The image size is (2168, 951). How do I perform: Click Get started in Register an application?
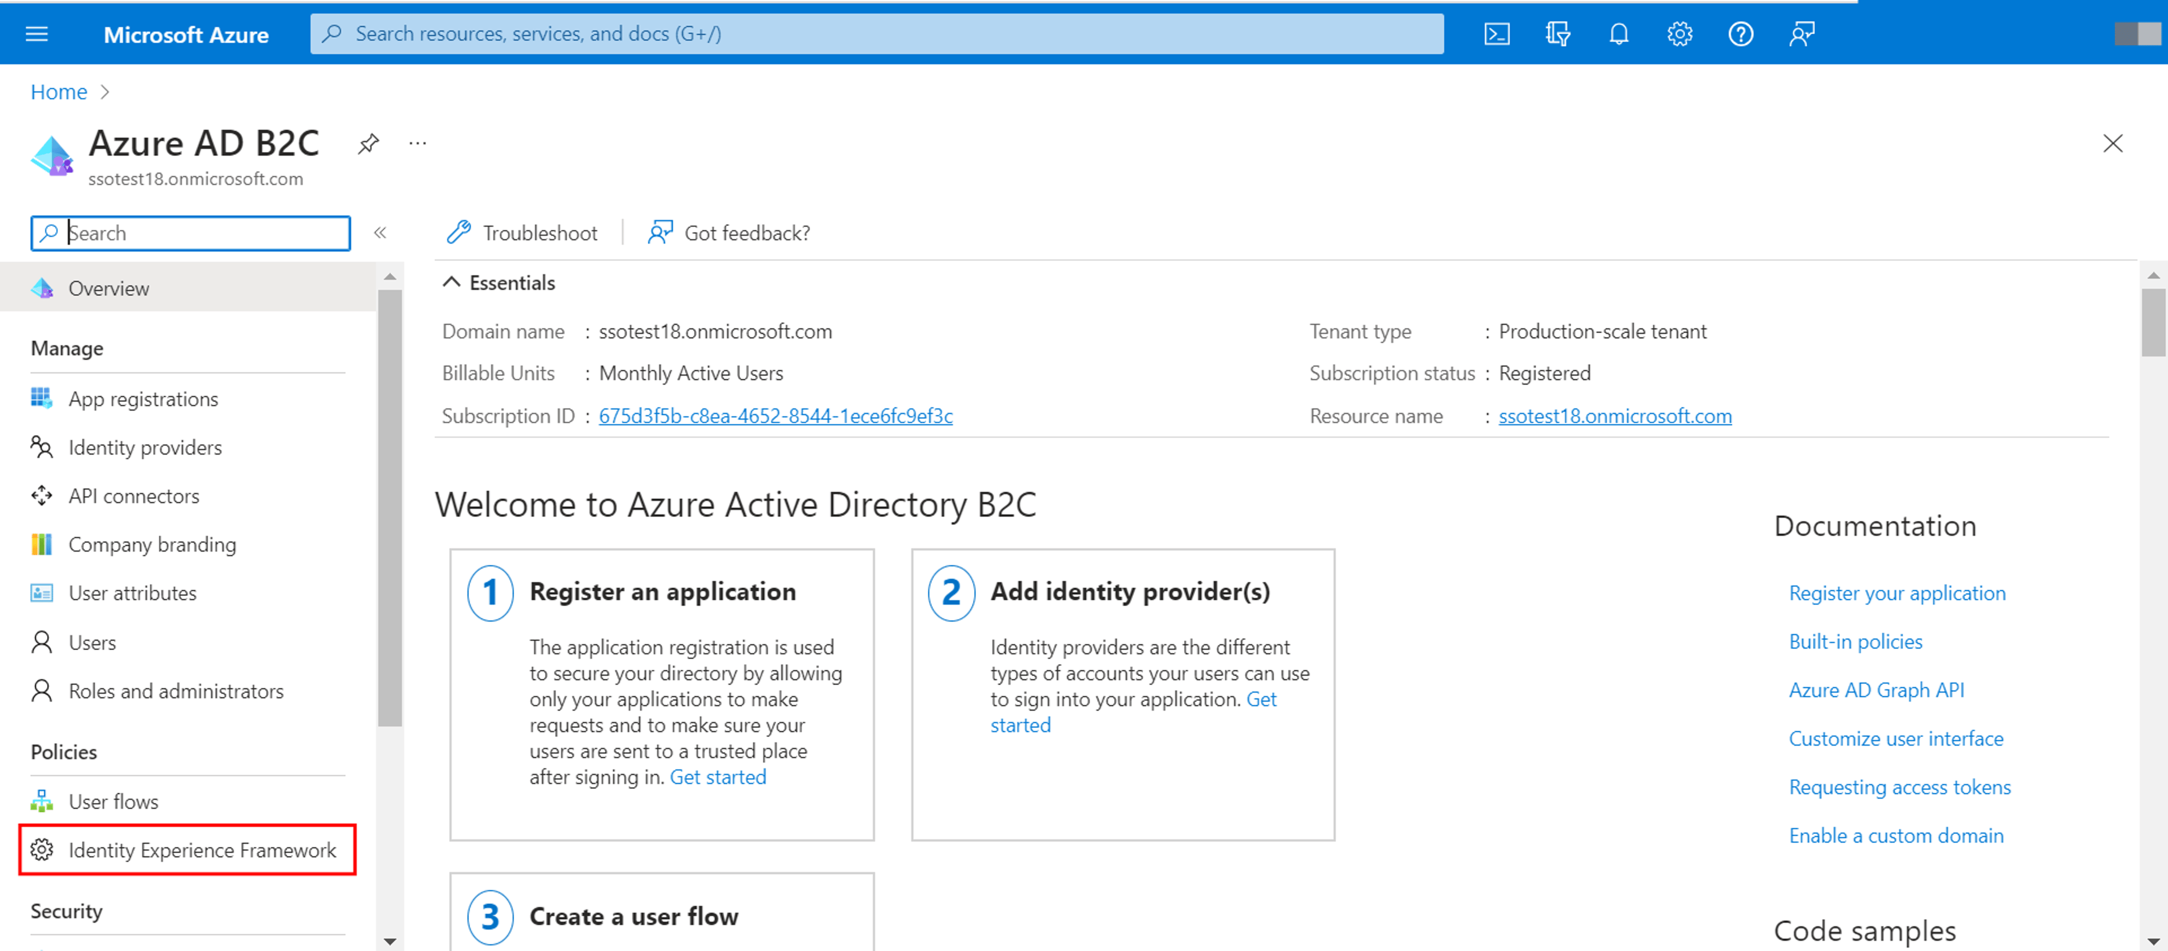718,777
